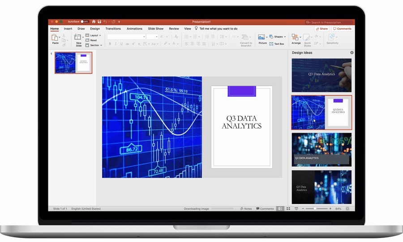Open the font name combo box
403x242 pixels.
point(126,36)
